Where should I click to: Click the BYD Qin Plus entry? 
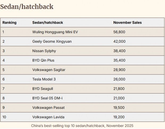(43, 60)
